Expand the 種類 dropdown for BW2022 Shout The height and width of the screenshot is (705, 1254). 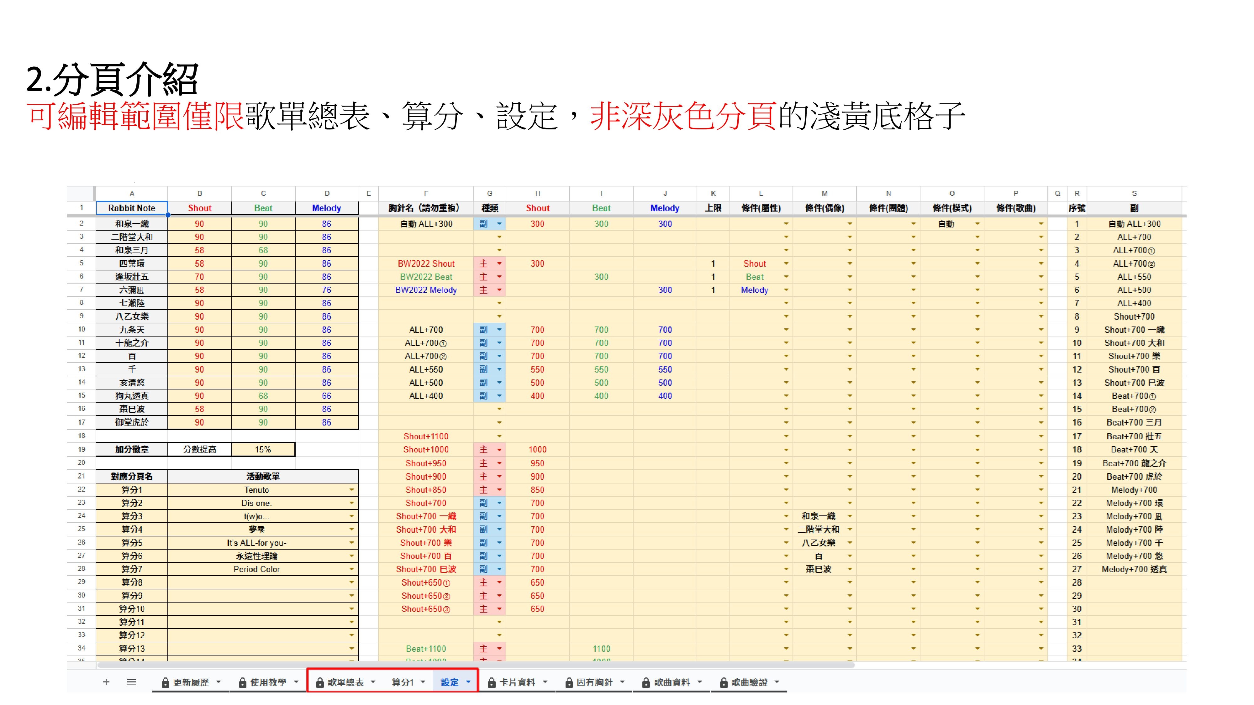[x=499, y=263]
